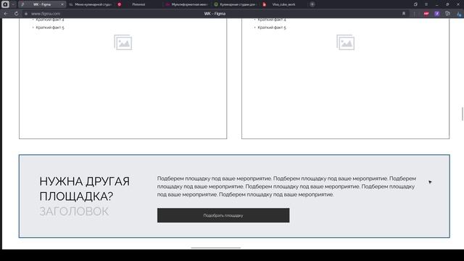
Task: Bookmark this page with the bookmark icon
Action: pyautogui.click(x=404, y=14)
